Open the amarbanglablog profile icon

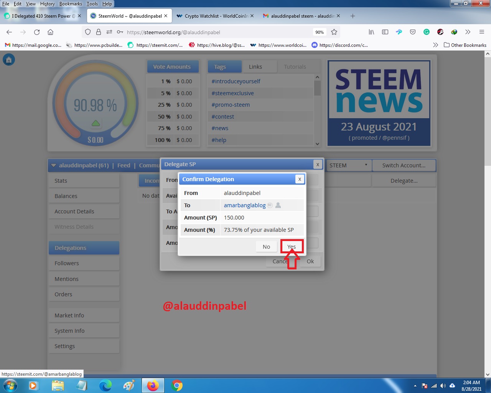click(x=278, y=205)
